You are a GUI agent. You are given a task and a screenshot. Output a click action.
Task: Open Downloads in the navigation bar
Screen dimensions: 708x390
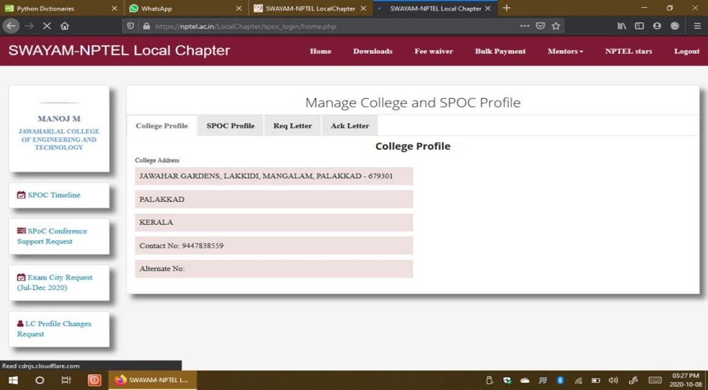click(372, 51)
